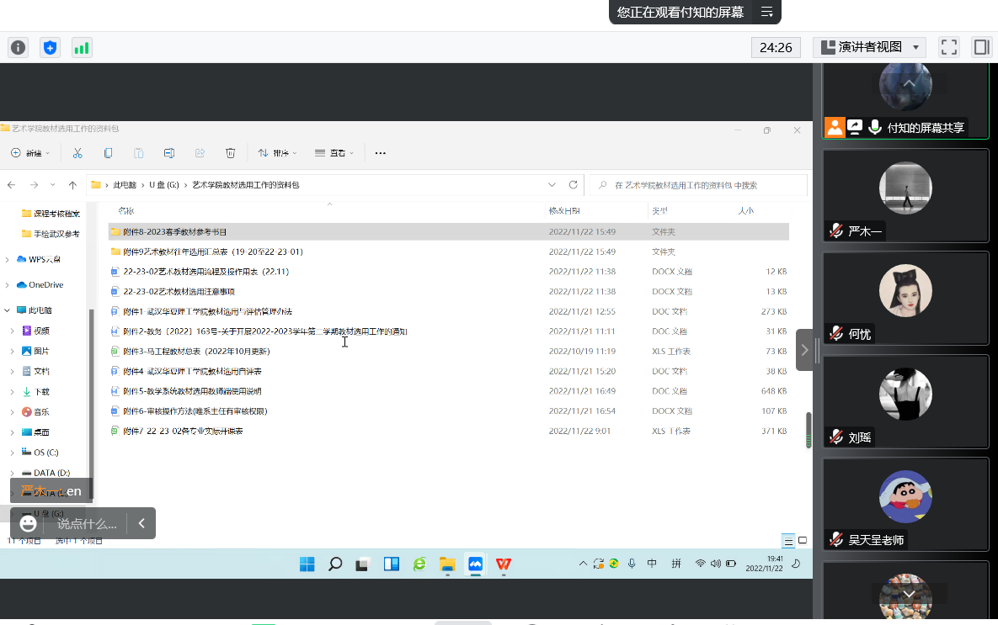This screenshot has height=625, width=998.
Task: Expand the OneDrive tree node
Action: pos(8,285)
